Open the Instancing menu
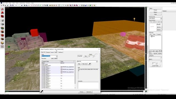176x99 pixels. coord(22,3)
